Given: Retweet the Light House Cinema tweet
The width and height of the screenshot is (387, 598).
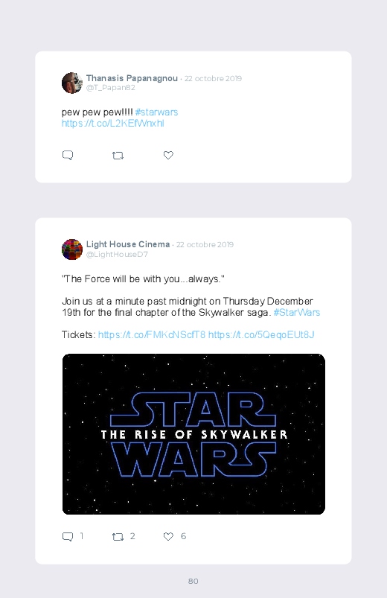Looking at the screenshot, I should click(118, 537).
